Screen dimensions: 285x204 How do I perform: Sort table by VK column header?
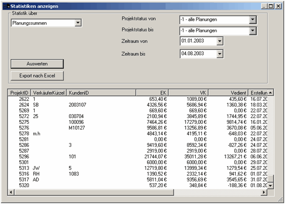(188, 92)
